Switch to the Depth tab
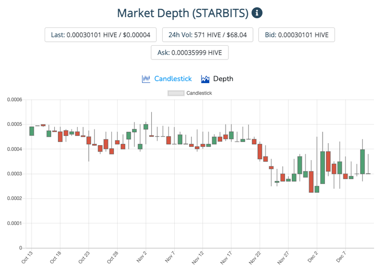This screenshot has width=384, height=273. pyautogui.click(x=223, y=79)
